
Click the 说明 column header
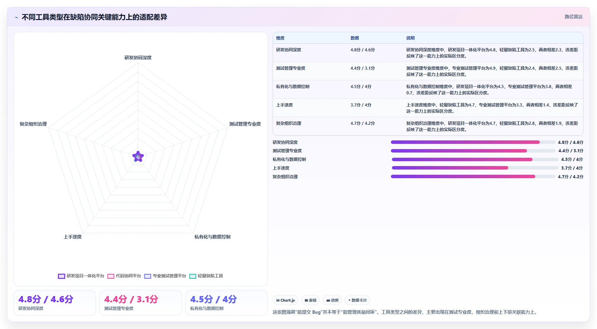pos(411,38)
